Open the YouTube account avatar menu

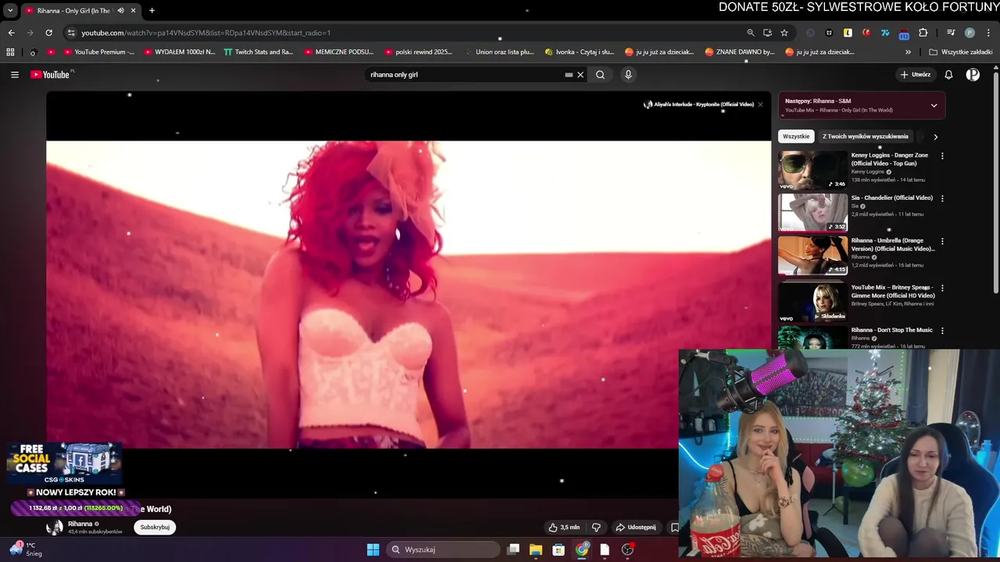(x=973, y=75)
